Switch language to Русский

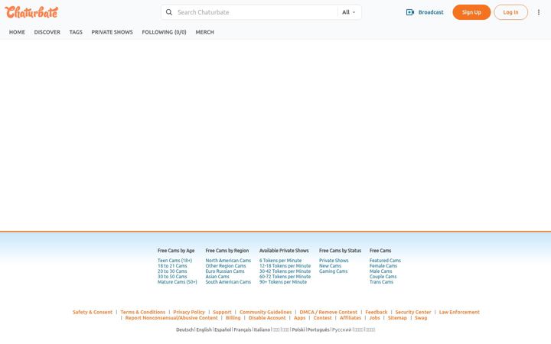[342, 329]
